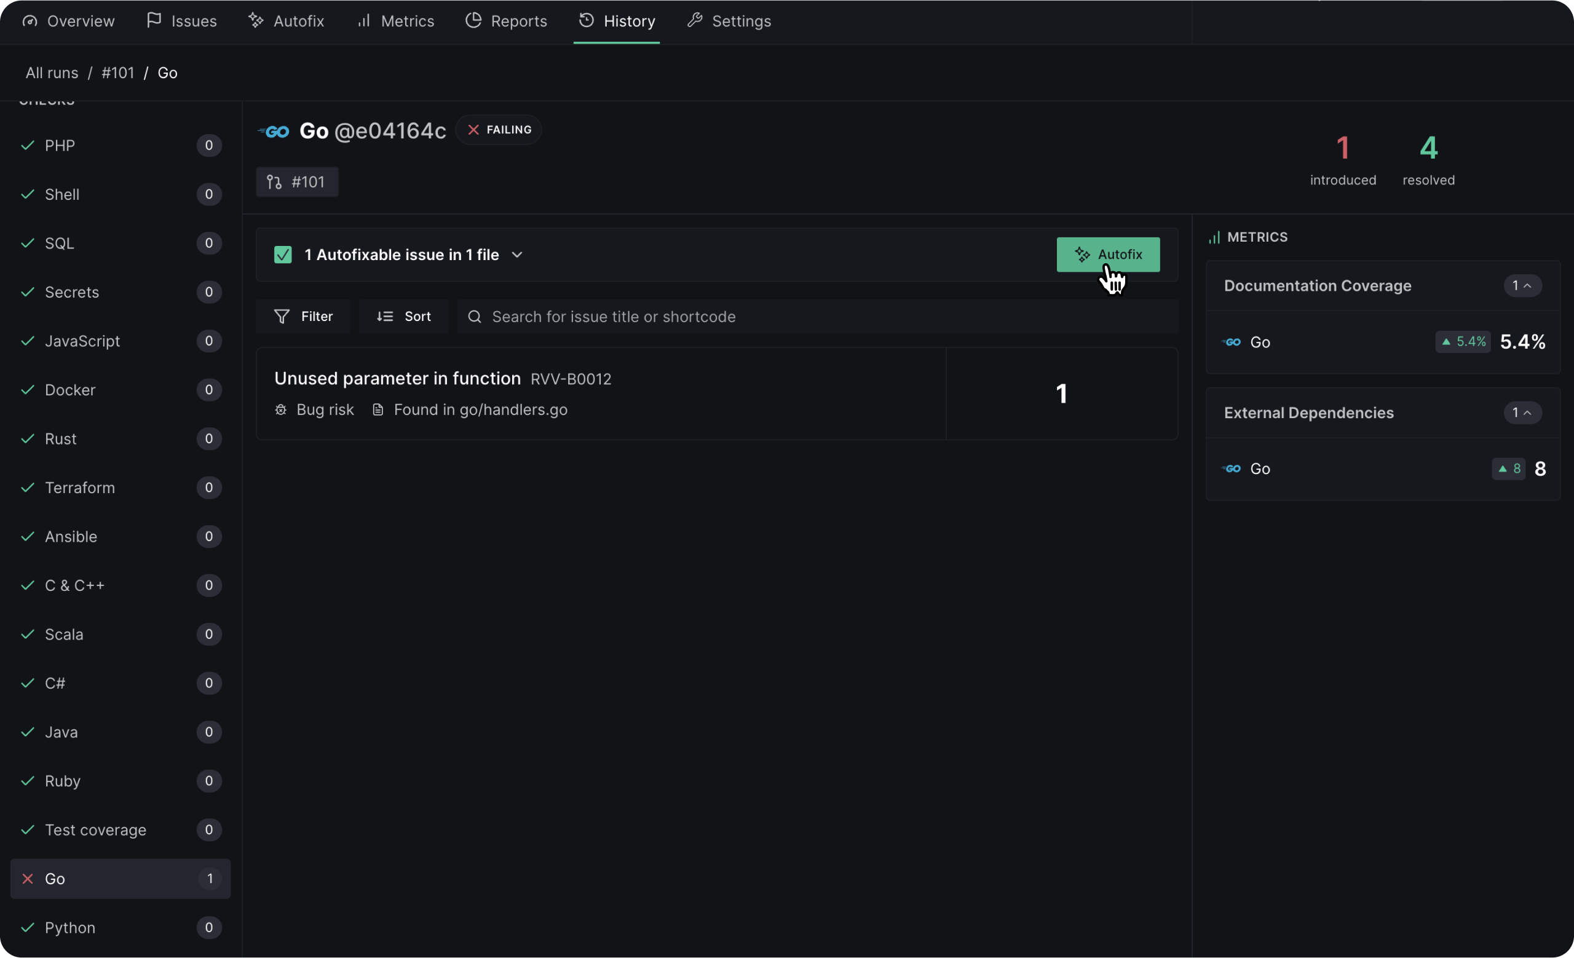
Task: Open the Sort menu
Action: point(404,317)
